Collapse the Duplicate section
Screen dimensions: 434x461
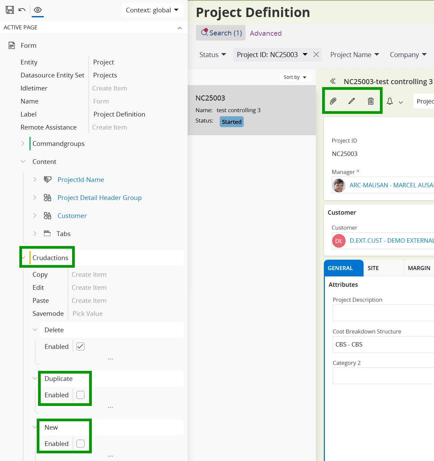(35, 379)
